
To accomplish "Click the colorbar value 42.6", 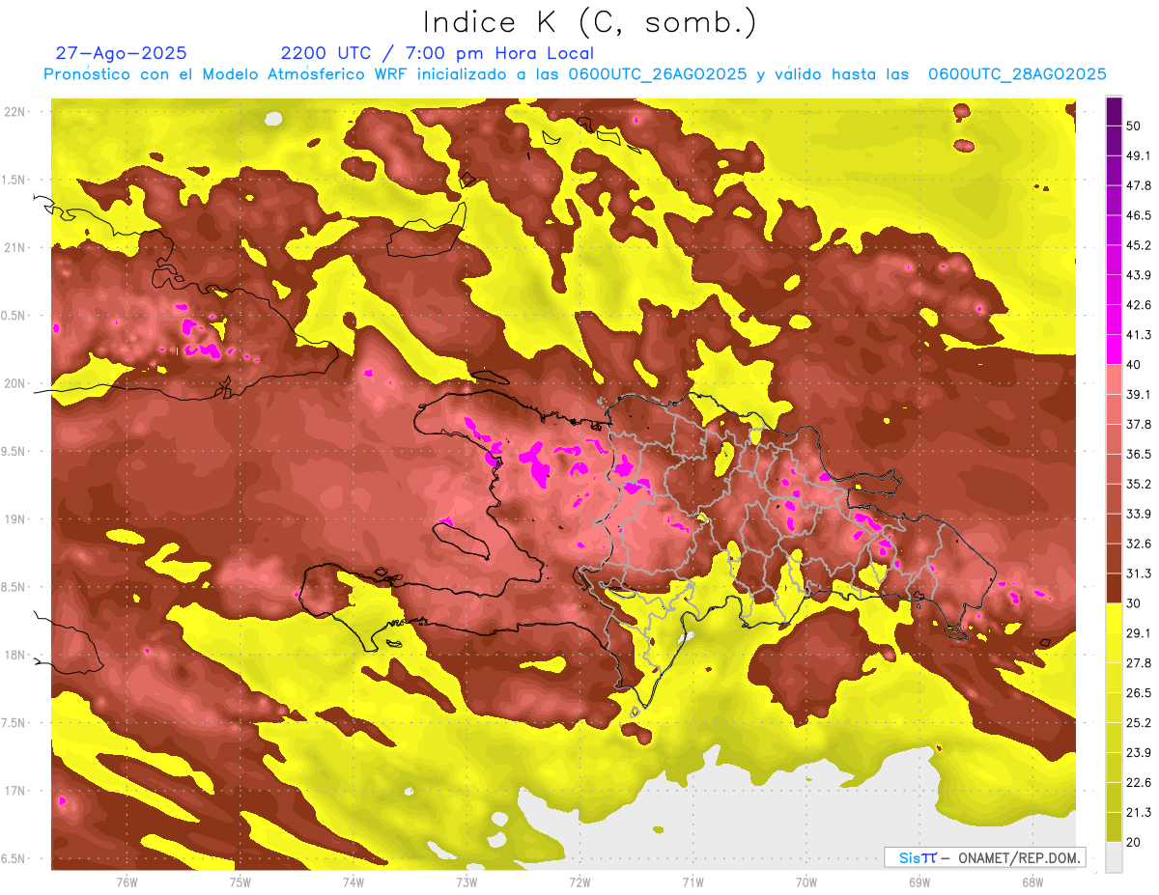I will pyautogui.click(x=1139, y=305).
